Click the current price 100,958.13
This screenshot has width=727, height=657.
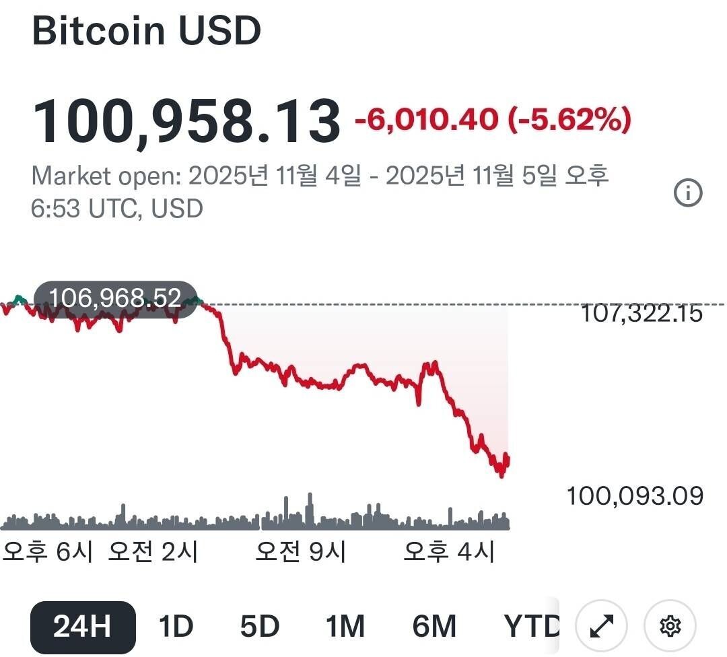coord(186,122)
